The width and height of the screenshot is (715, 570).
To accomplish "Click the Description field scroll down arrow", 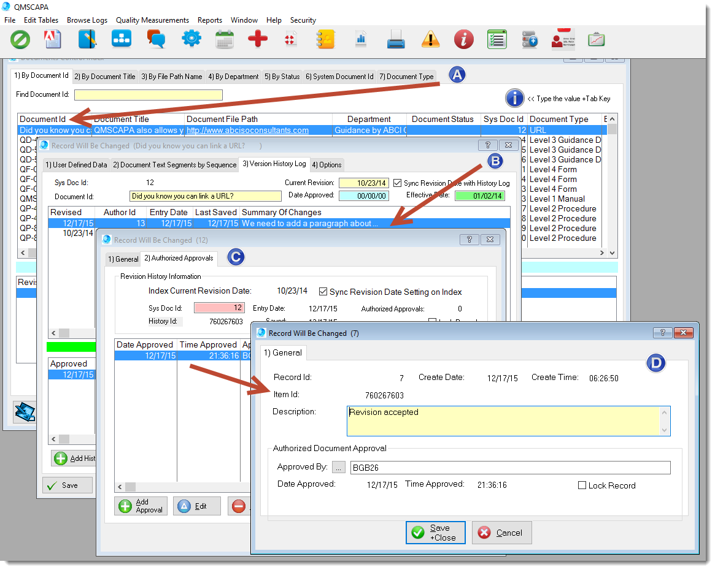I will (x=664, y=430).
